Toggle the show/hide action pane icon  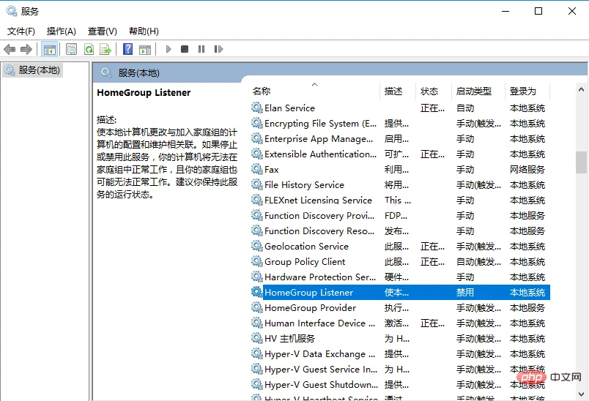pyautogui.click(x=145, y=49)
